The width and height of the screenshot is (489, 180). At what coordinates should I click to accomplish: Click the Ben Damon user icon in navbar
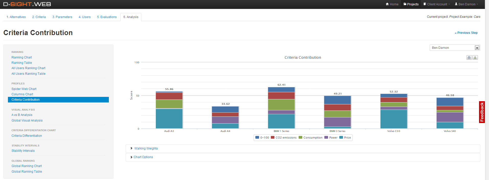point(456,4)
